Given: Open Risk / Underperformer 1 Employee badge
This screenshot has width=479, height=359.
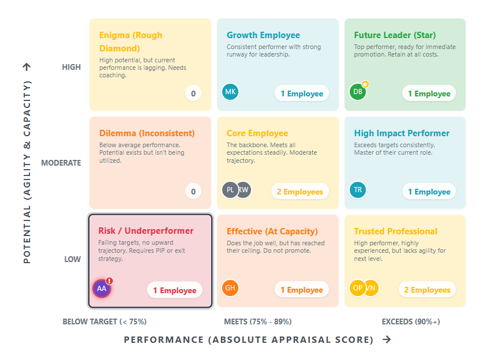Looking at the screenshot, I should tap(175, 290).
